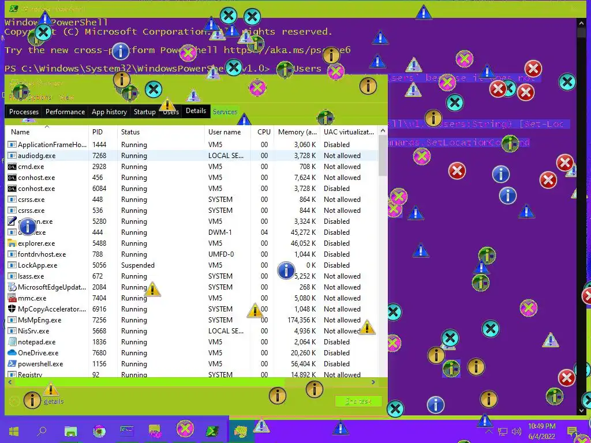This screenshot has width=591, height=443.
Task: Select the MsMpEng.exe process name
Action: [40, 320]
